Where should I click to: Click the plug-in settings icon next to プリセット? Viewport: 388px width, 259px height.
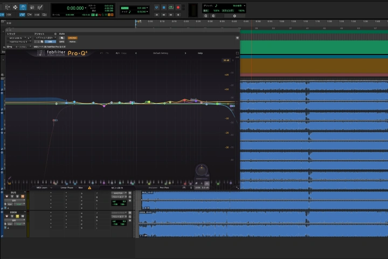pos(55,33)
